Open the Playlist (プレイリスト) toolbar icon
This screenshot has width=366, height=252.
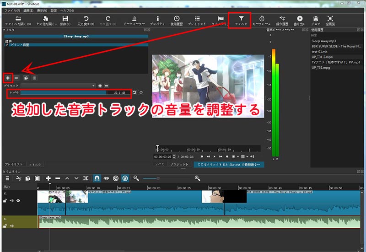pyautogui.click(x=197, y=21)
